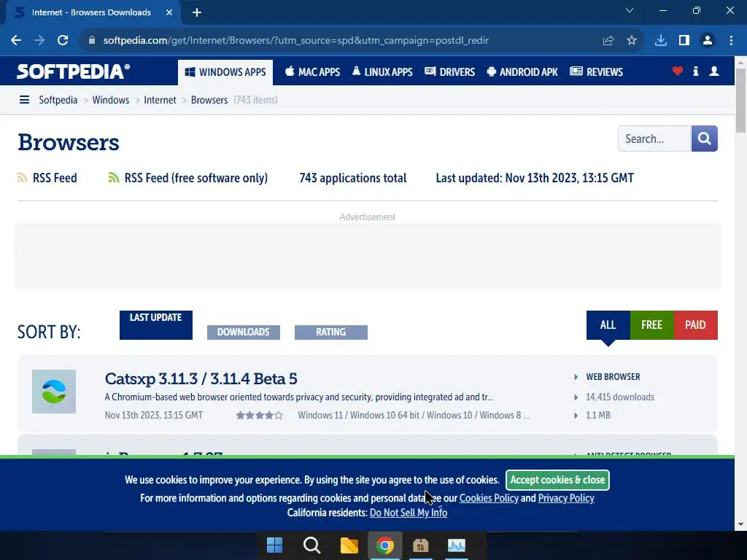Click the Browsers breadcrumb
Viewport: 747px width, 560px height.
[209, 100]
